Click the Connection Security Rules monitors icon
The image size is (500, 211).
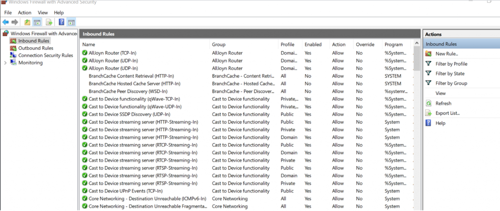tap(13, 56)
